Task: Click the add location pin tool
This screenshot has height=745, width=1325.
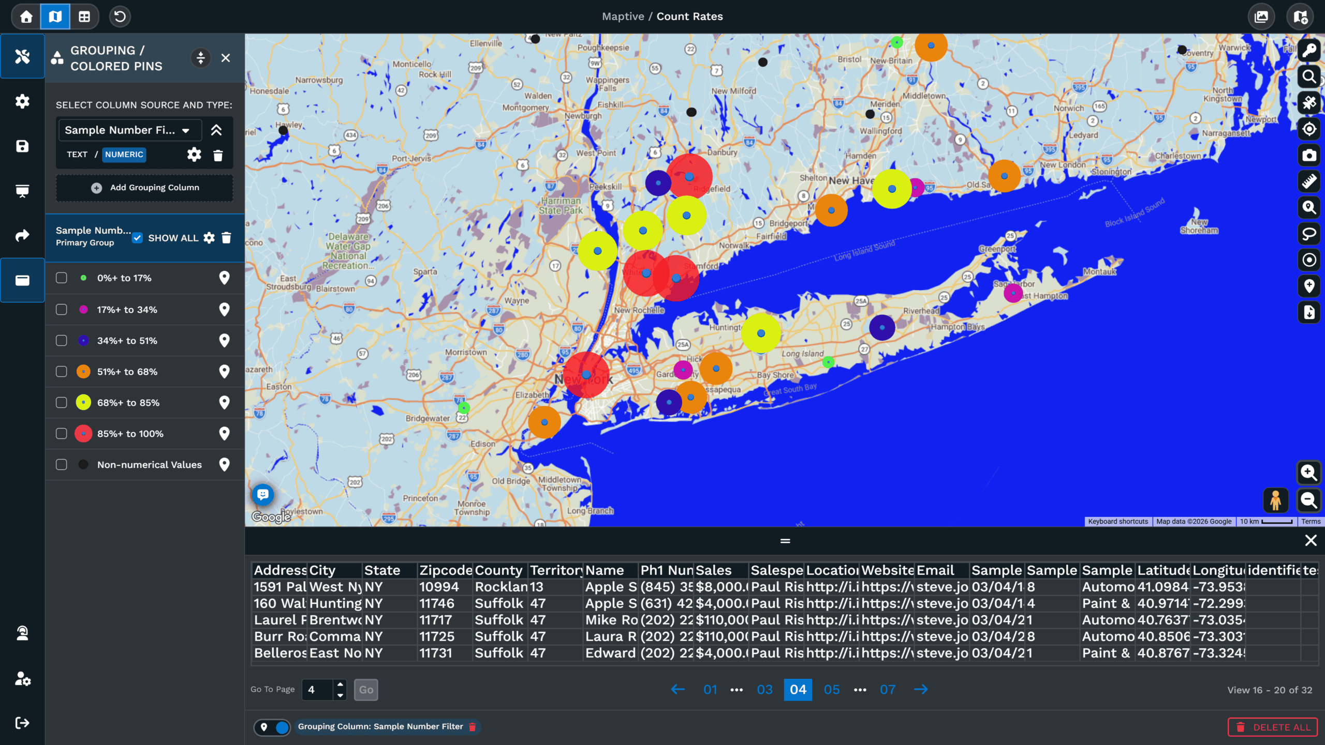Action: (1309, 286)
